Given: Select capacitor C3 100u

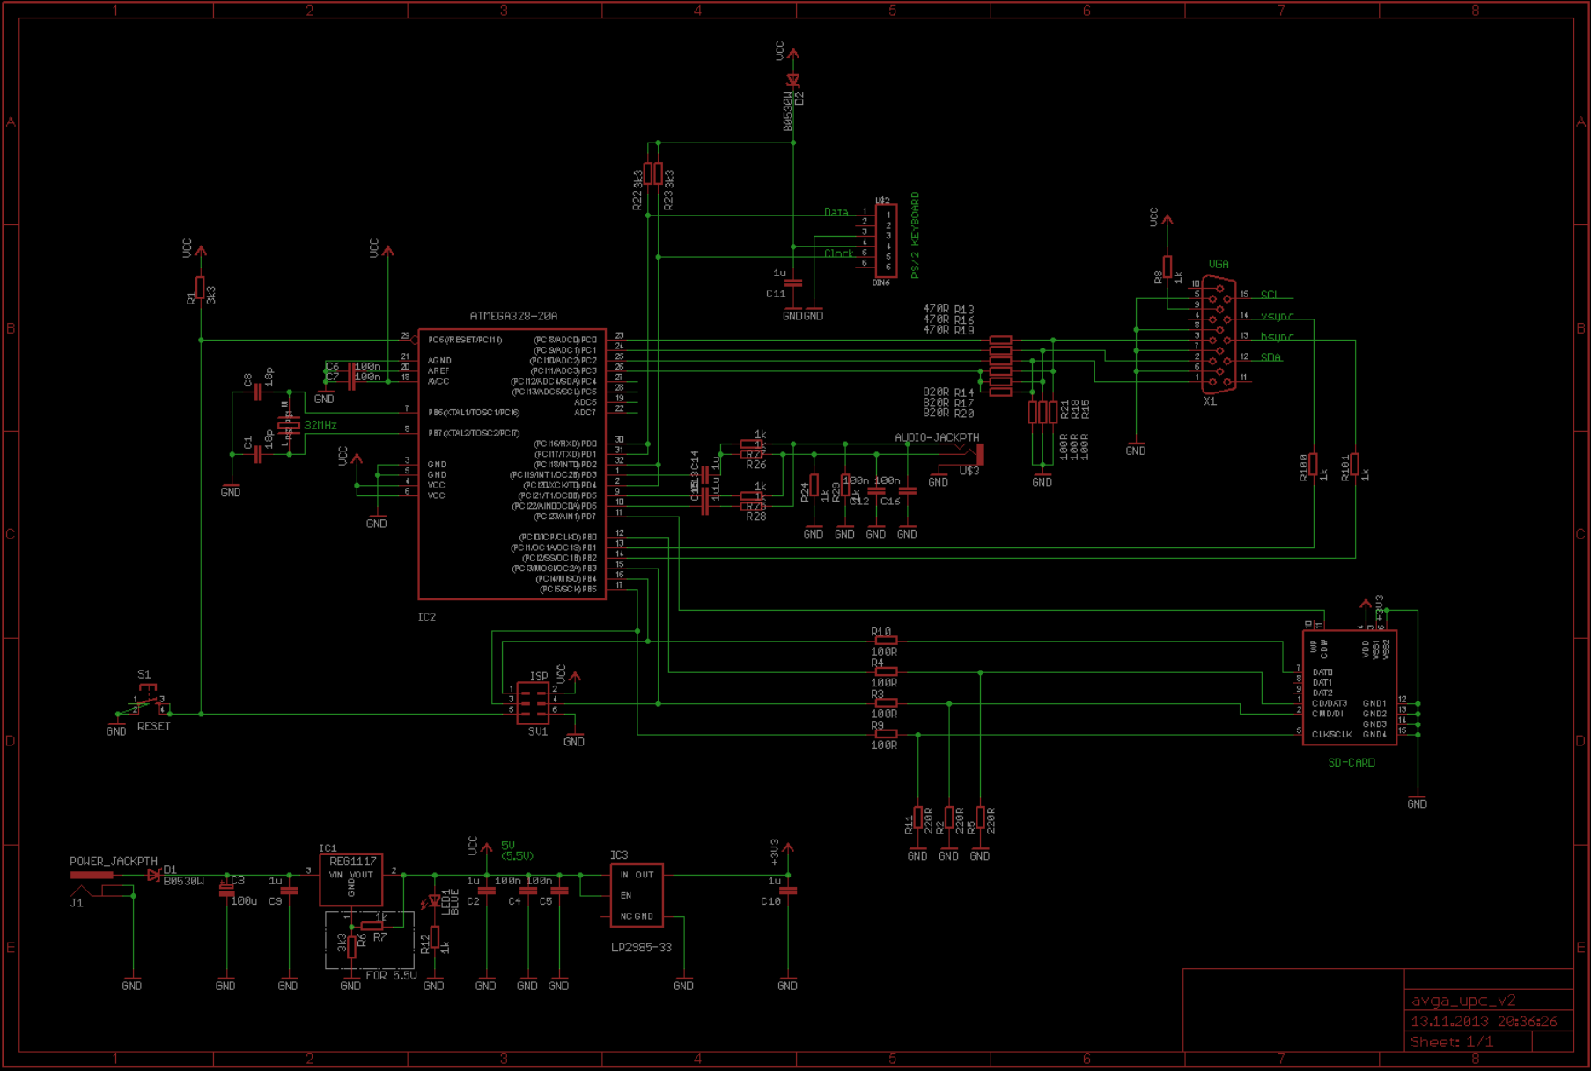Looking at the screenshot, I should click(x=227, y=890).
